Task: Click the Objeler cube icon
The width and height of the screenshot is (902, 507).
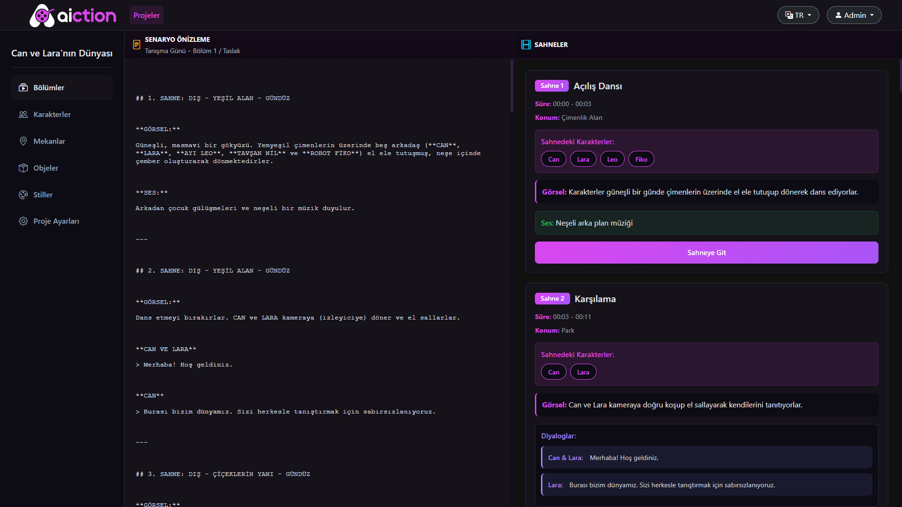Action: tap(23, 168)
